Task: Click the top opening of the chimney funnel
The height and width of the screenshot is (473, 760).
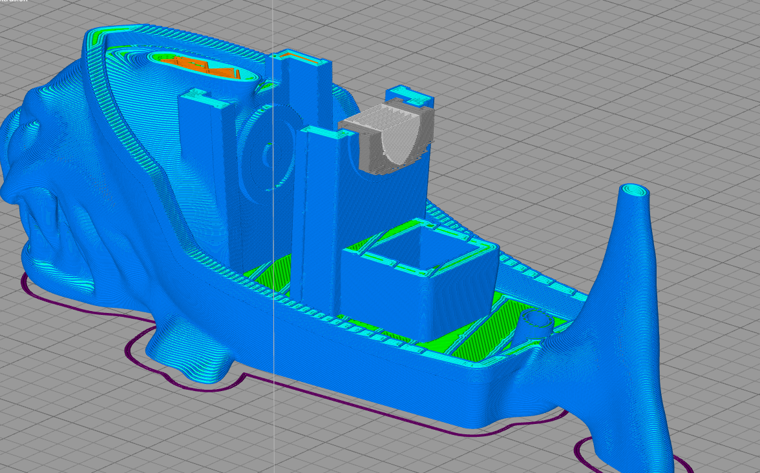Action: [634, 190]
